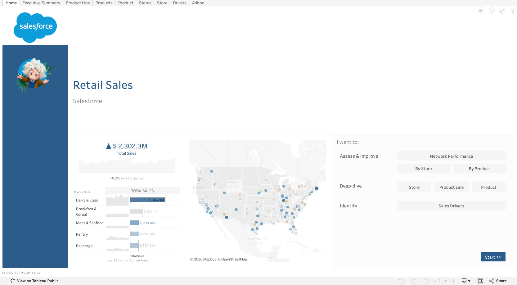
Task: Switch to the Drivers tab
Action: pyautogui.click(x=180, y=3)
